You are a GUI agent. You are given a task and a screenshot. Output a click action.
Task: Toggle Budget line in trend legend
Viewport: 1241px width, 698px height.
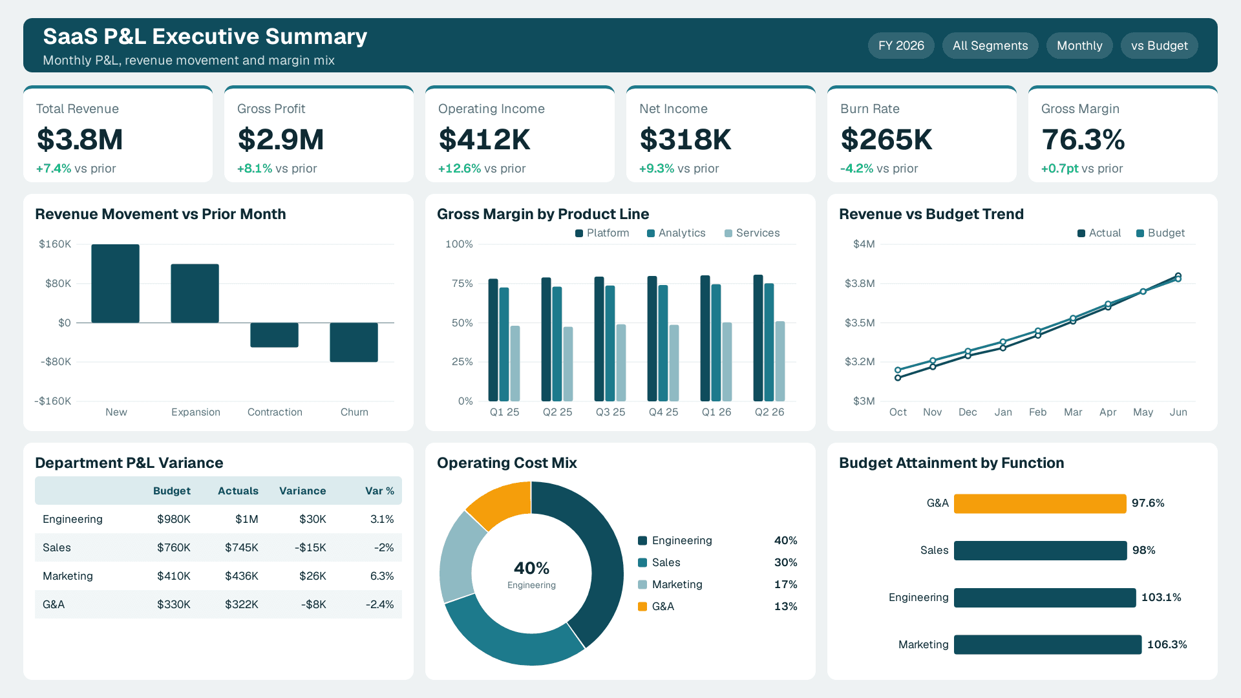tap(1161, 233)
